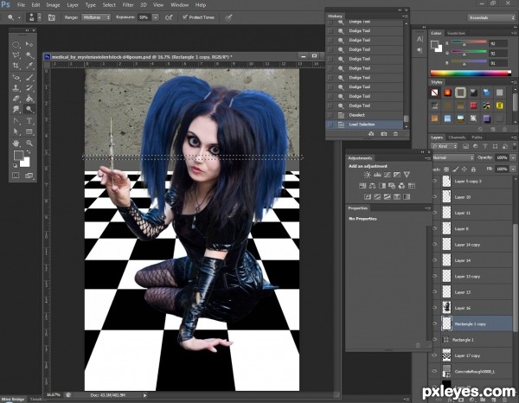Switch to the Paths tab

tap(477, 138)
